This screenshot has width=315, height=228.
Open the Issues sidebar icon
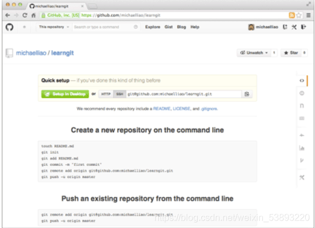coord(302,93)
